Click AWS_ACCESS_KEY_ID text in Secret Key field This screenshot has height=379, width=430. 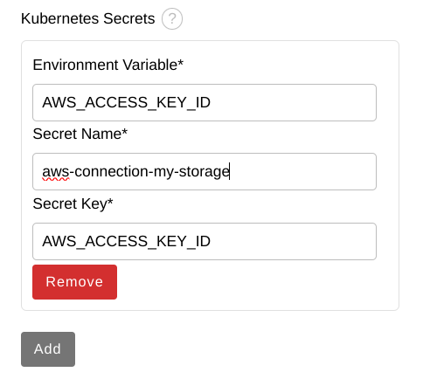[x=126, y=242]
